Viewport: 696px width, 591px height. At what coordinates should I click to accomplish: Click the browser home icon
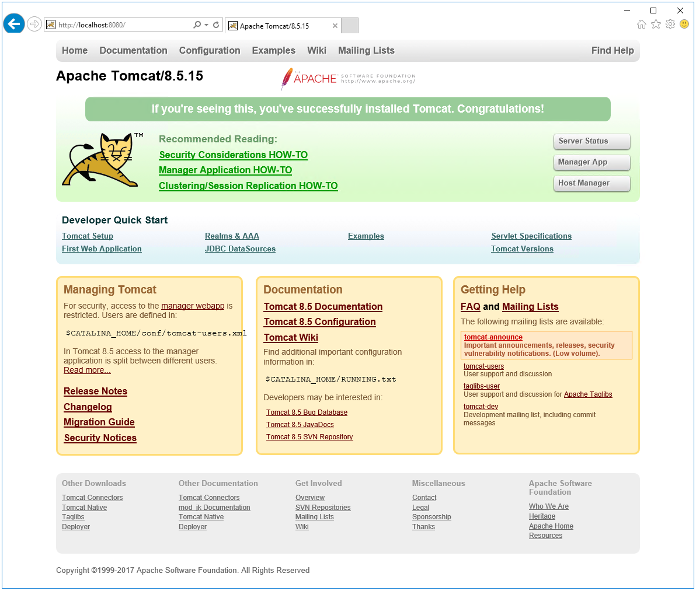coord(641,25)
